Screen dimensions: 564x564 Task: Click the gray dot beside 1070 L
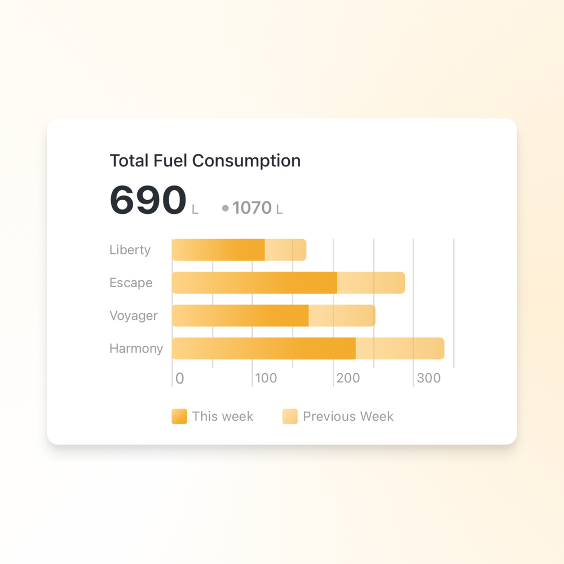click(x=225, y=208)
